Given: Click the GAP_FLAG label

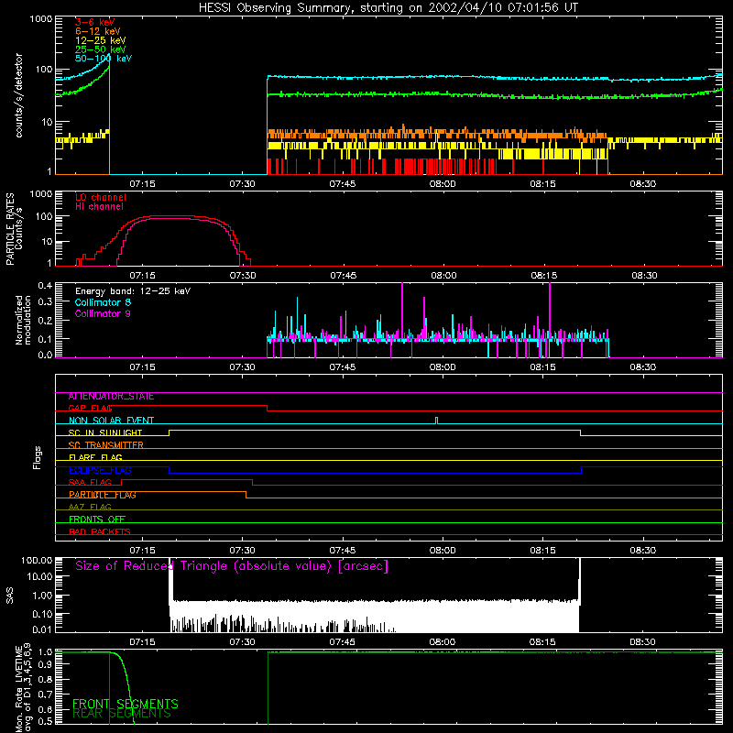Looking at the screenshot, I should coord(90,408).
